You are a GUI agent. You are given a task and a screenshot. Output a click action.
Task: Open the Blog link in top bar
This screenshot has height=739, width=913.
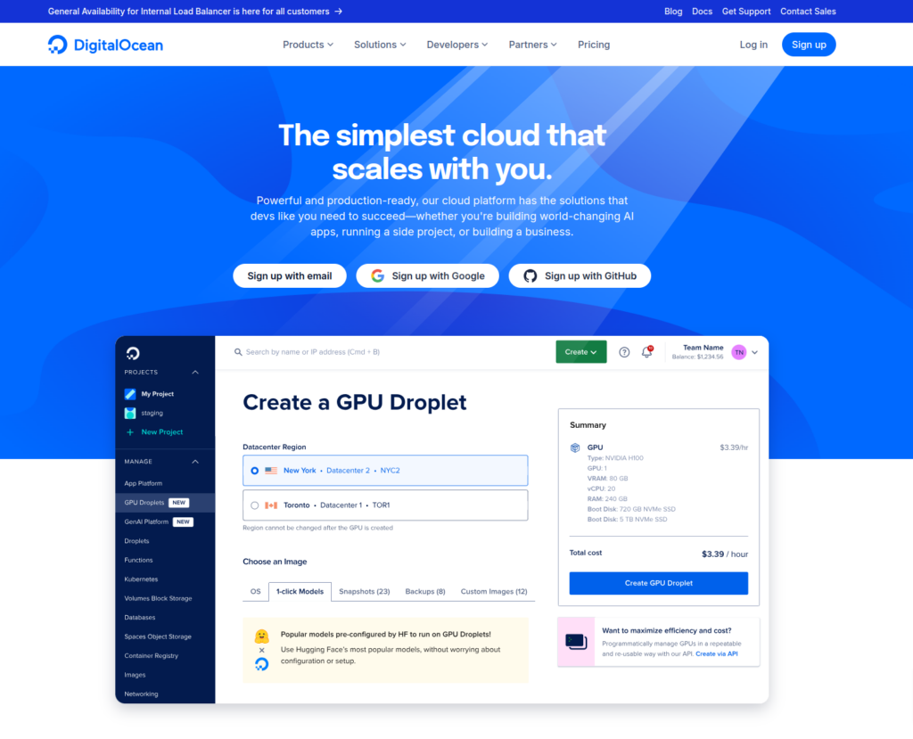673,12
